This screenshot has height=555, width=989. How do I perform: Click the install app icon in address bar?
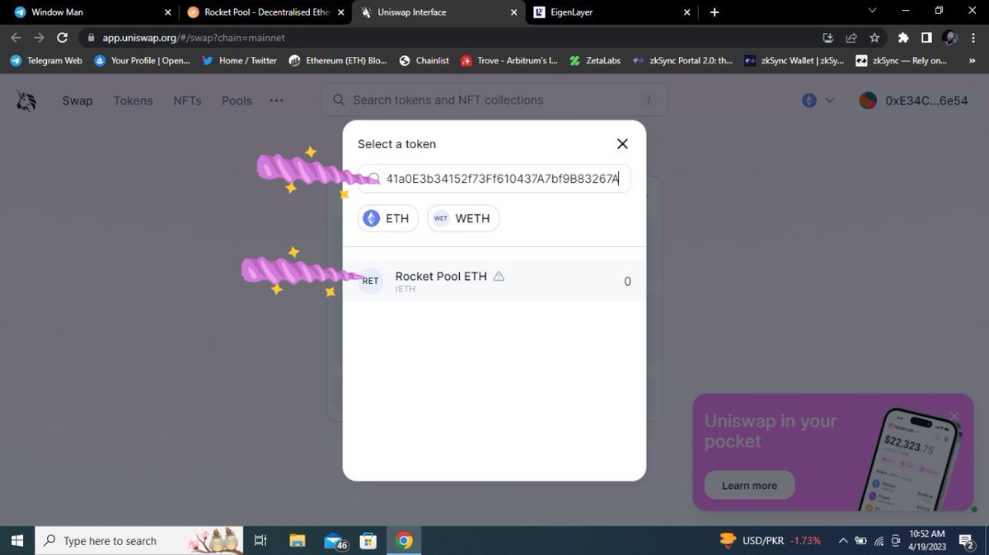coord(828,38)
